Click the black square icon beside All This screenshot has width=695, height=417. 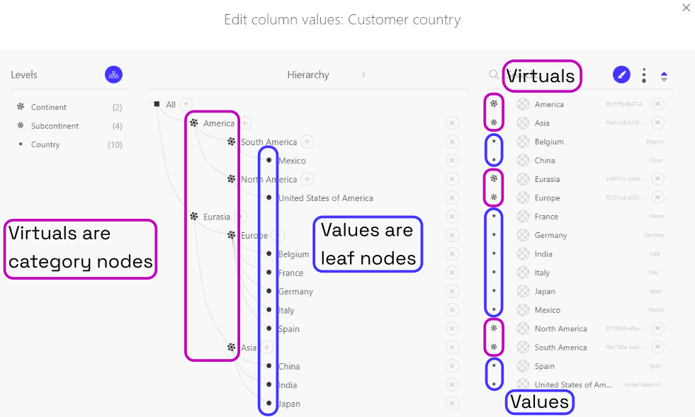156,103
